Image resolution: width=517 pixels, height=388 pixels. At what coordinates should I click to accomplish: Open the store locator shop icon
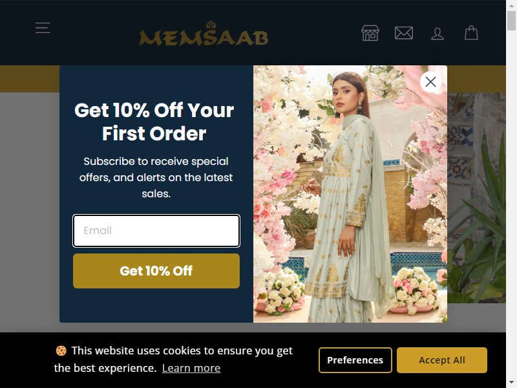370,33
